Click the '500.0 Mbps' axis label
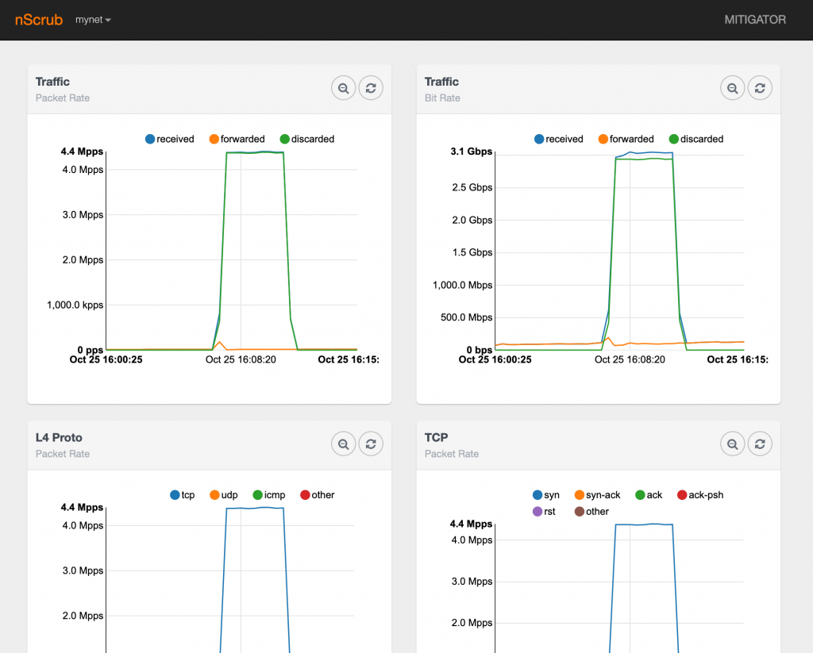813x653 pixels. [x=466, y=317]
